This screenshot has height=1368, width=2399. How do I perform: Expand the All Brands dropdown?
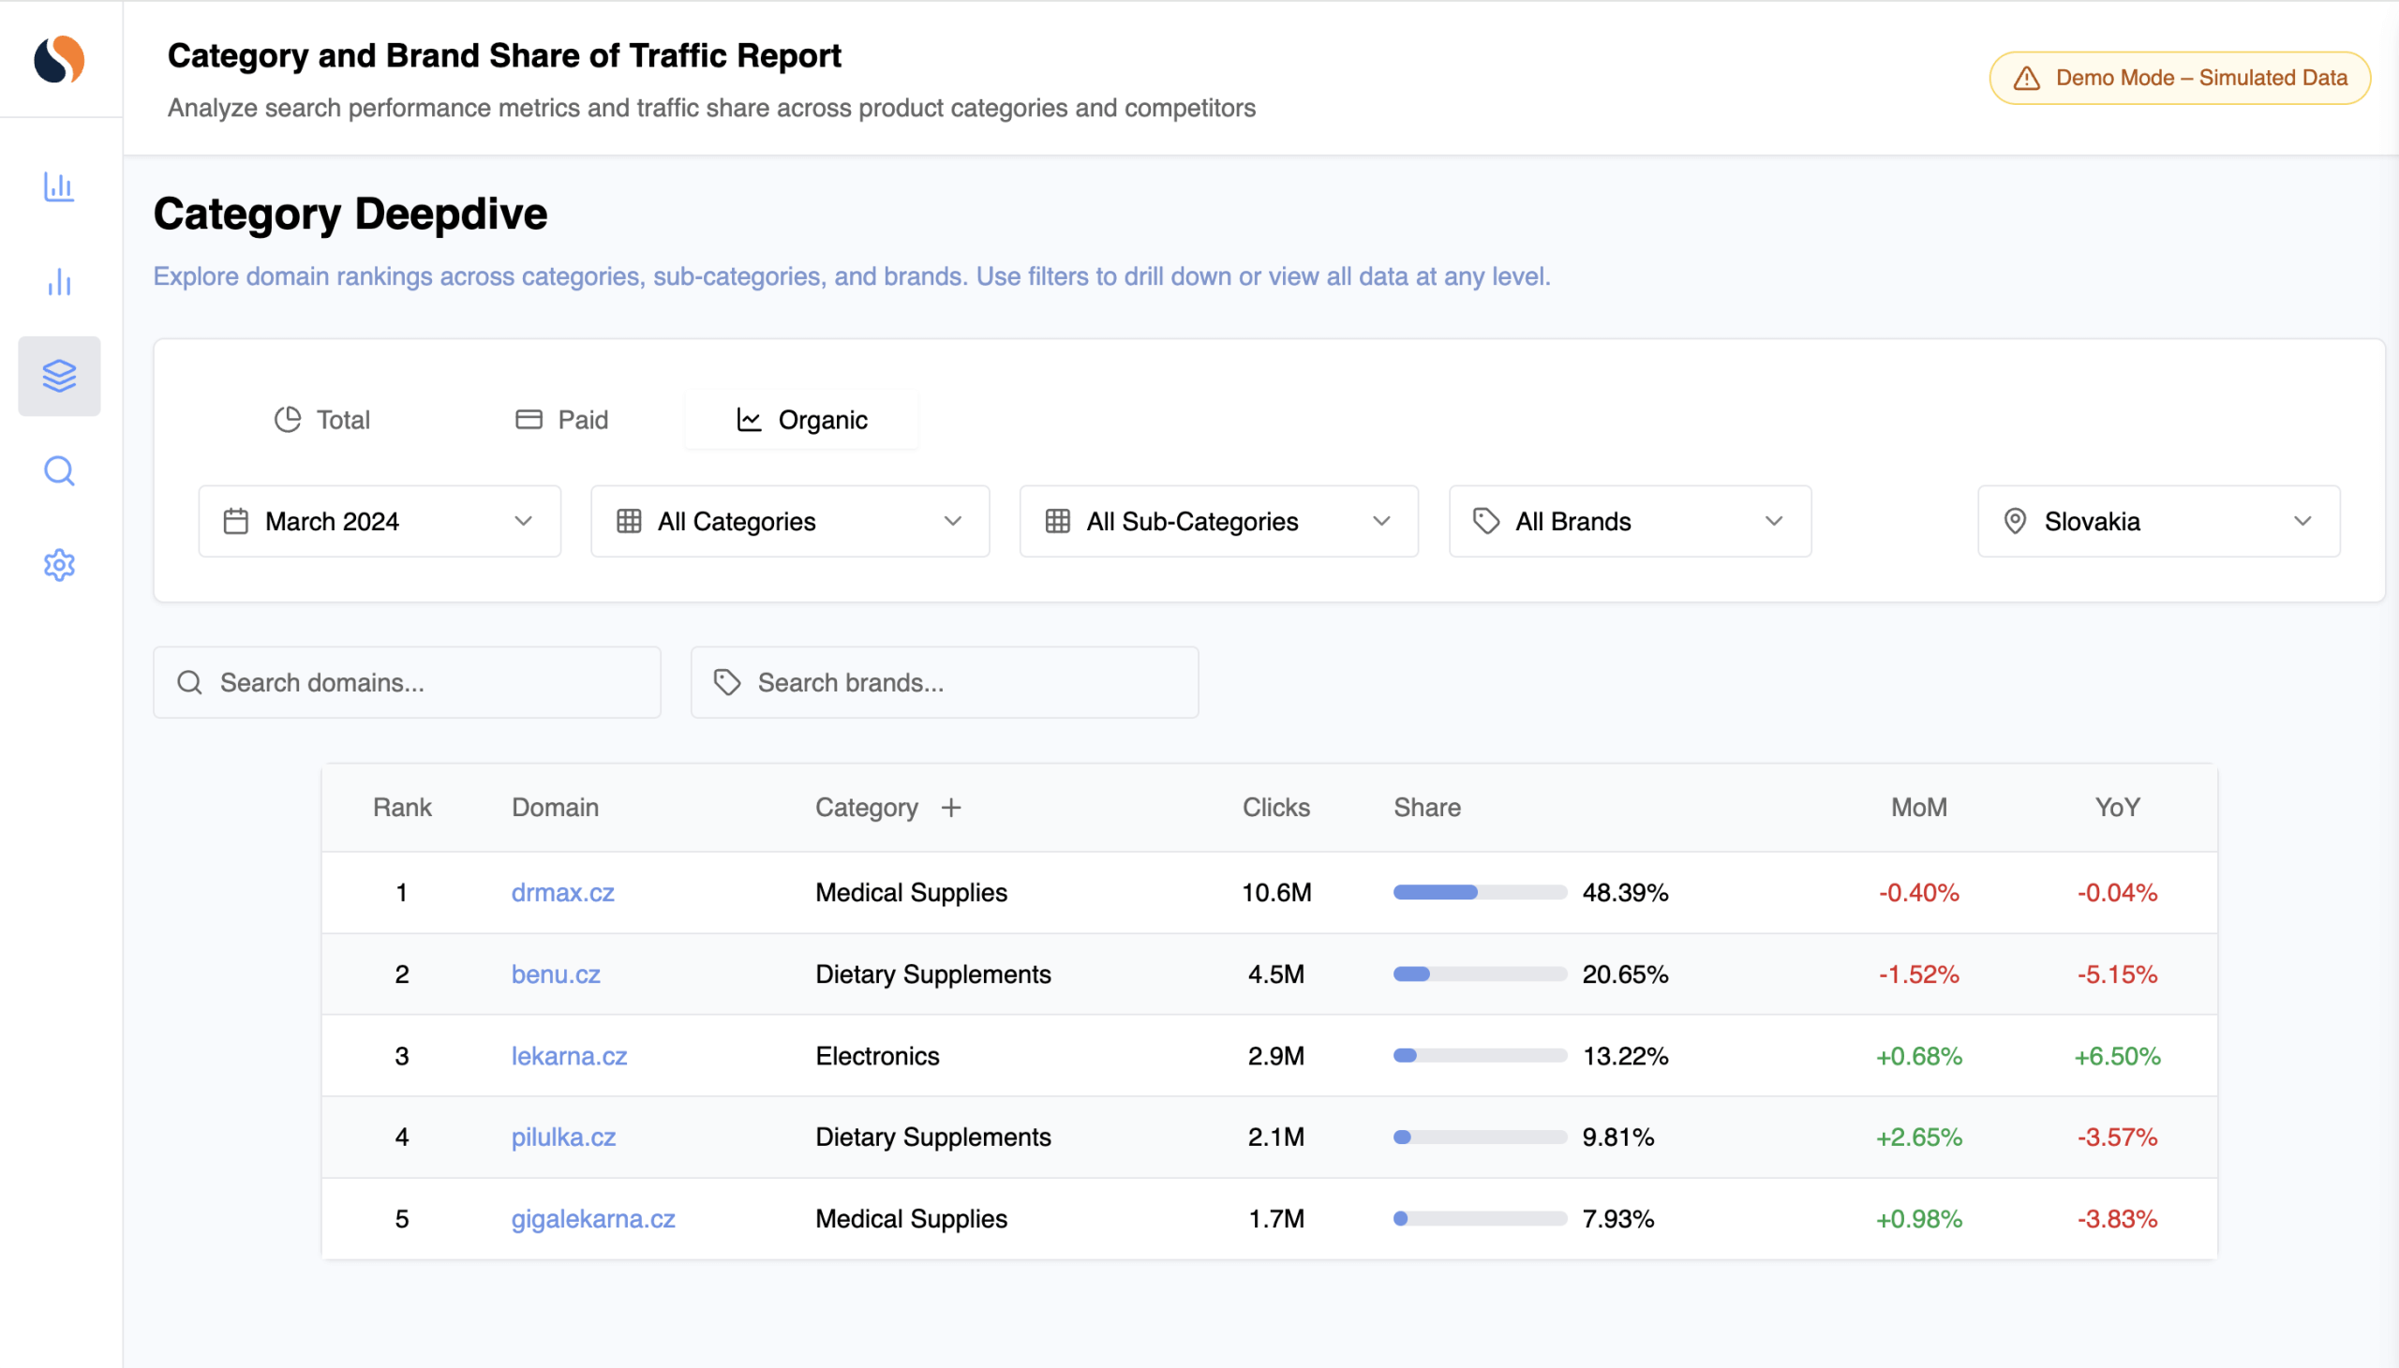(x=1630, y=522)
